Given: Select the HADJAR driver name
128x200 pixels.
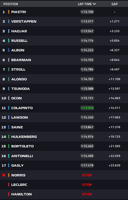Looking at the screenshot, I should 19,31.
